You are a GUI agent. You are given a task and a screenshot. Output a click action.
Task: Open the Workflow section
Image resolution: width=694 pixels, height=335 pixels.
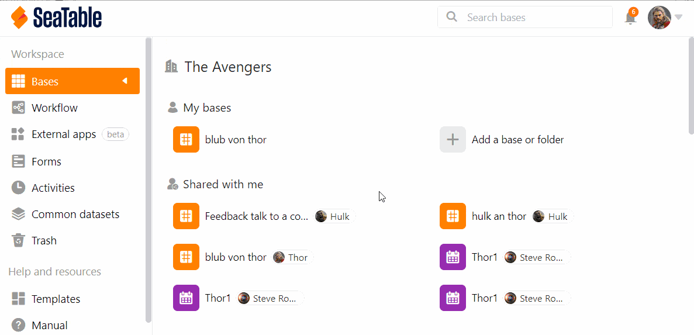[54, 108]
